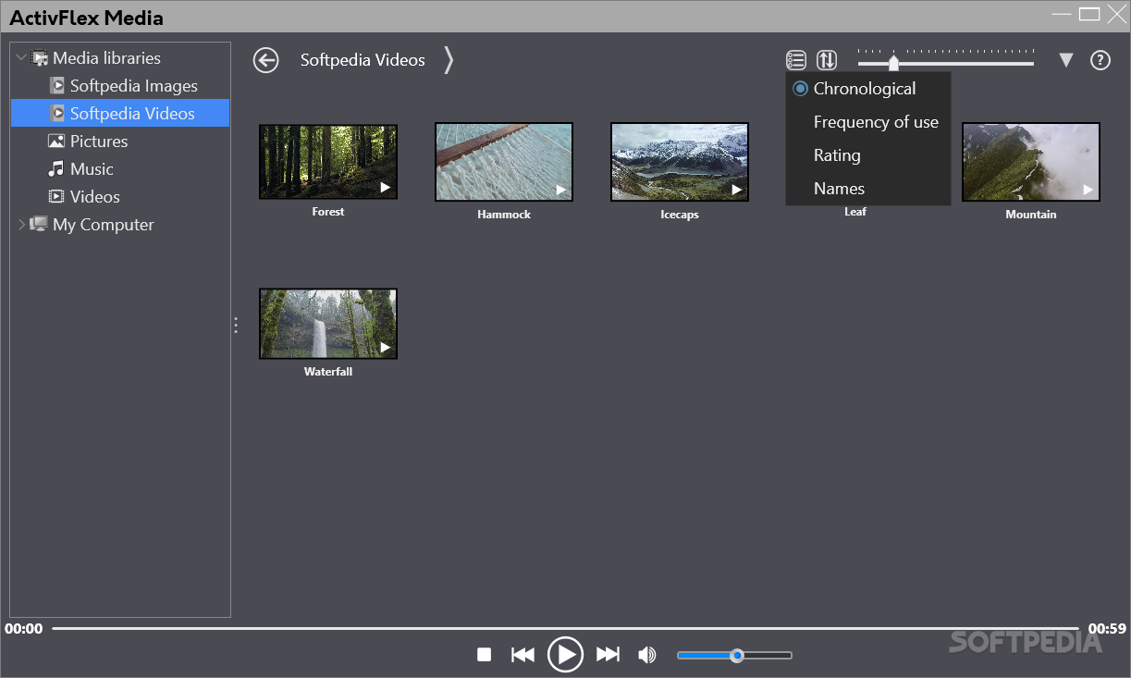Viewport: 1131px width, 678px height.
Task: Open the down triangle dropdown near help
Action: click(x=1066, y=60)
